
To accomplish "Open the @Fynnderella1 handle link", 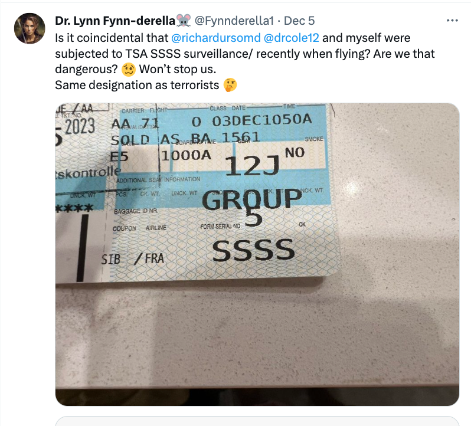I will coord(233,21).
